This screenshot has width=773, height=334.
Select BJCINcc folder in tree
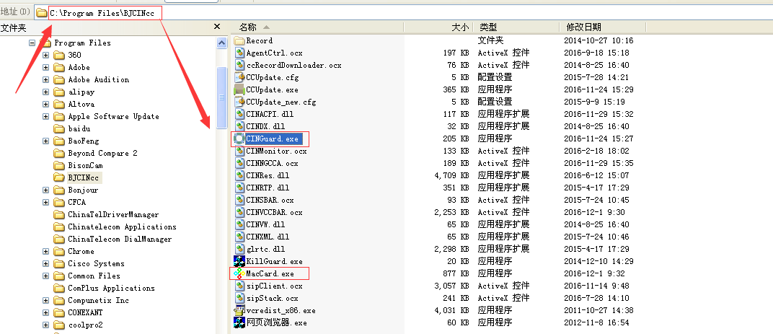pyautogui.click(x=84, y=177)
